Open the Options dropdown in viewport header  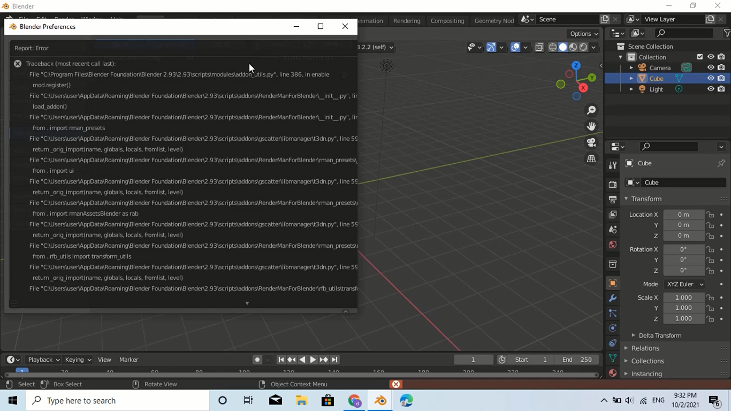[x=583, y=33]
